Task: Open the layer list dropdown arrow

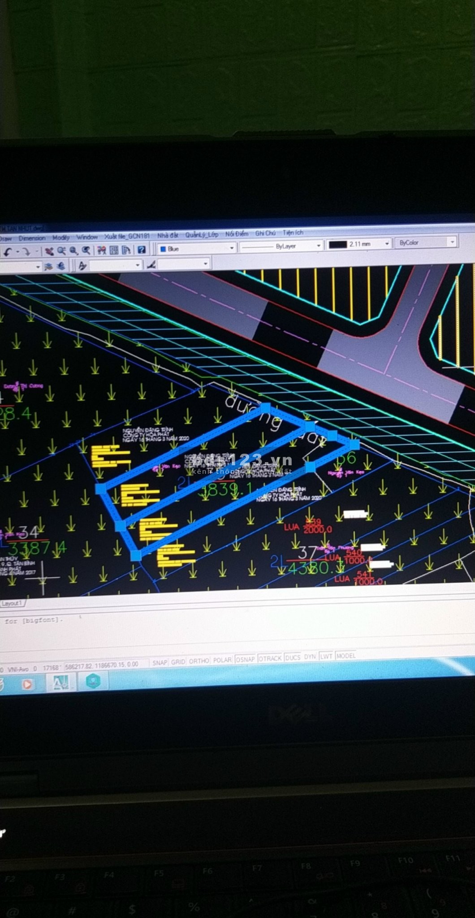Action: (x=38, y=267)
